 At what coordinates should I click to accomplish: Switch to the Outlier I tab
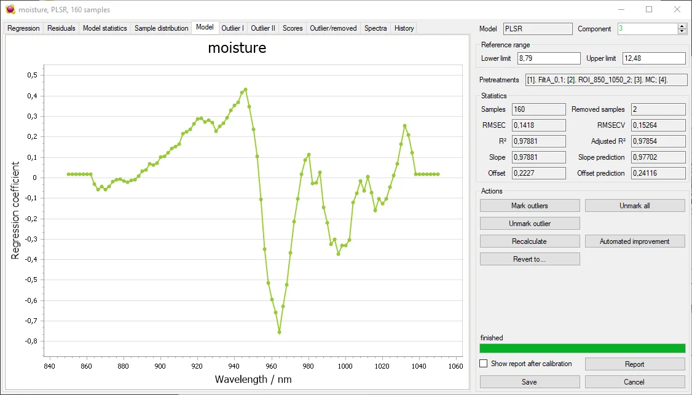(232, 28)
